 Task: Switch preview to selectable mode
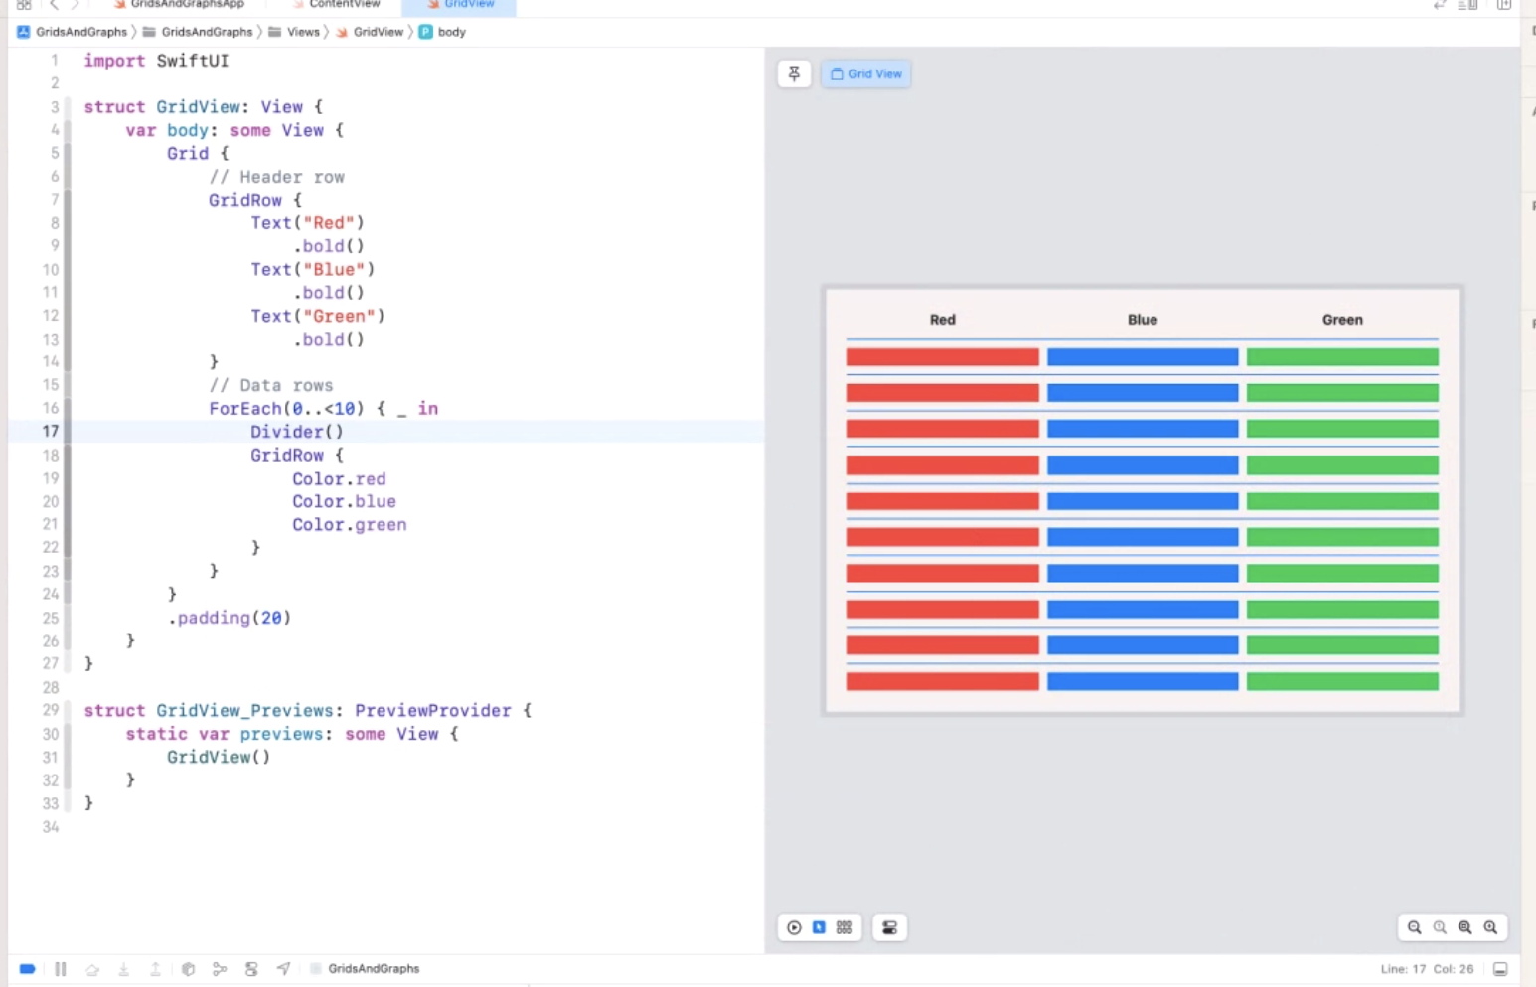pos(819,927)
